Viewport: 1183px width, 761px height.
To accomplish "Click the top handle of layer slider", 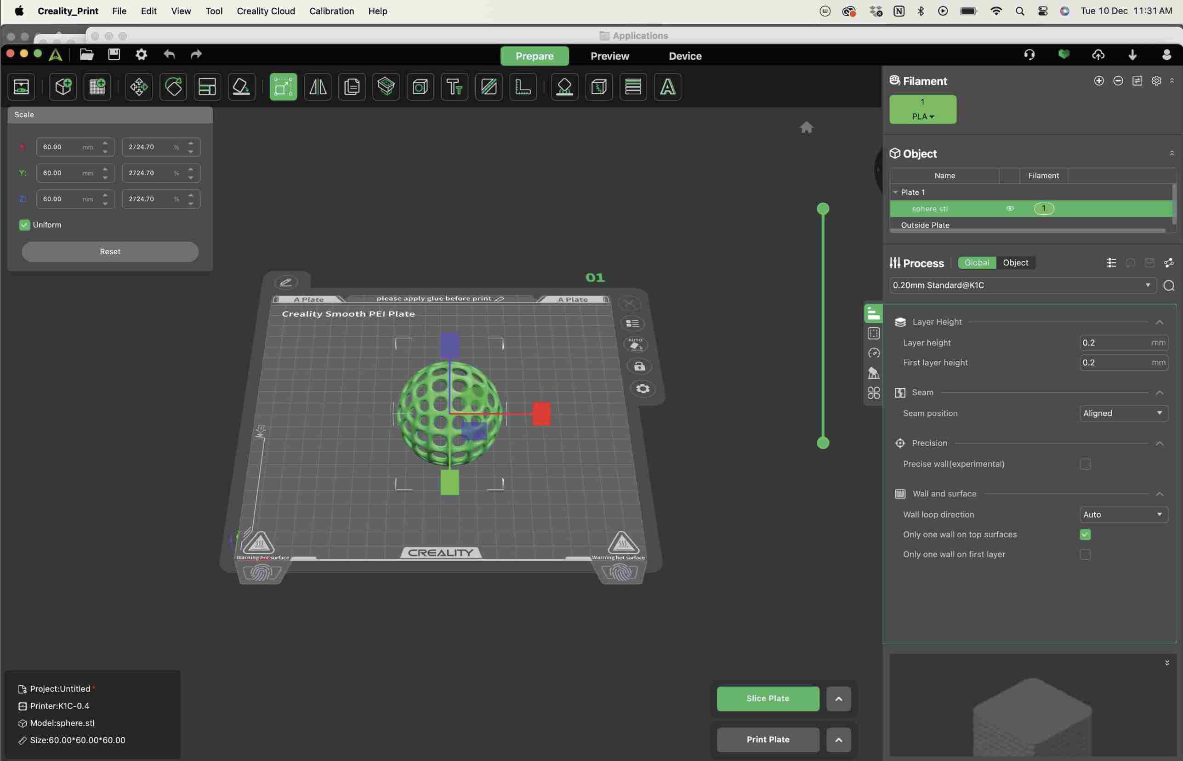I will coord(823,209).
